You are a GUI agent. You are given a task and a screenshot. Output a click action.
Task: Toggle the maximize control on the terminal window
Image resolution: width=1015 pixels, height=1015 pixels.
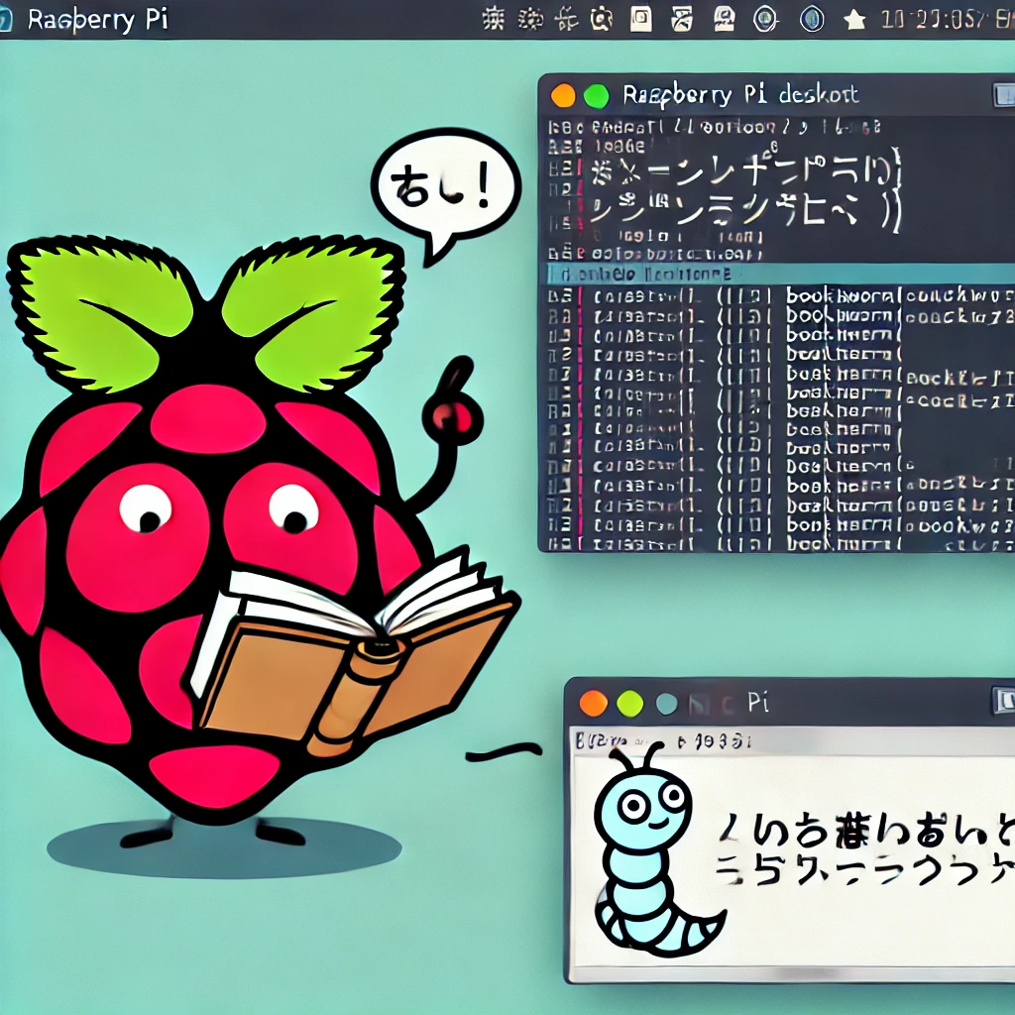(x=1003, y=95)
